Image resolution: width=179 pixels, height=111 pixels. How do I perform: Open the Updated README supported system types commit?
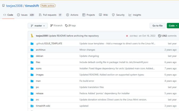pyautogui.click(x=112, y=75)
